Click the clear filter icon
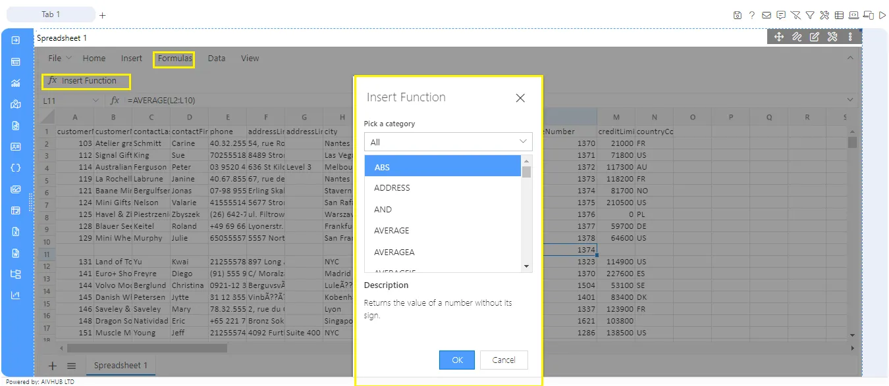 (x=795, y=15)
